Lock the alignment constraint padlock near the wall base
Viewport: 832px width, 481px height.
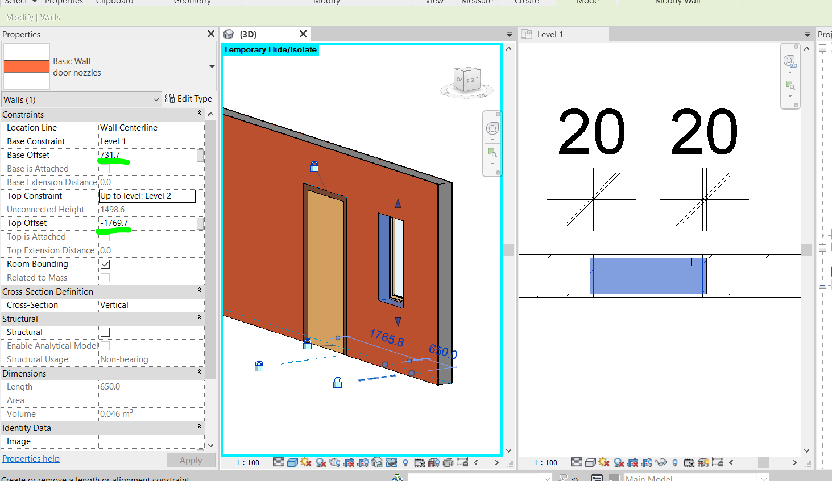[x=308, y=344]
